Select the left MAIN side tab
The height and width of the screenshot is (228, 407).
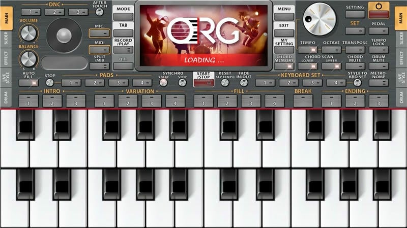pyautogui.click(x=6, y=18)
